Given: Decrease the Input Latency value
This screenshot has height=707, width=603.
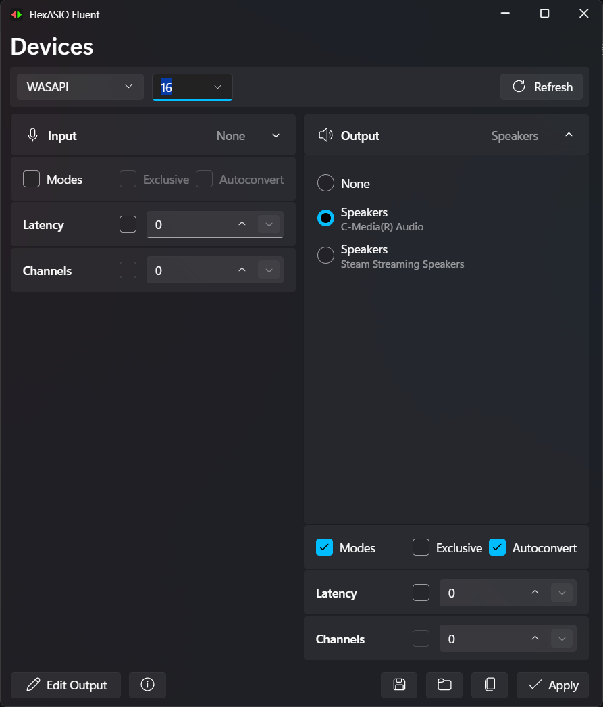Looking at the screenshot, I should [x=269, y=224].
